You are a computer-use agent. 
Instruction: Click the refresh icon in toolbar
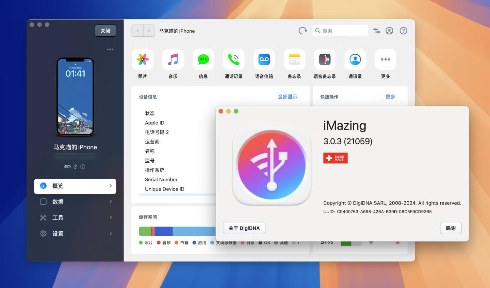coord(303,31)
